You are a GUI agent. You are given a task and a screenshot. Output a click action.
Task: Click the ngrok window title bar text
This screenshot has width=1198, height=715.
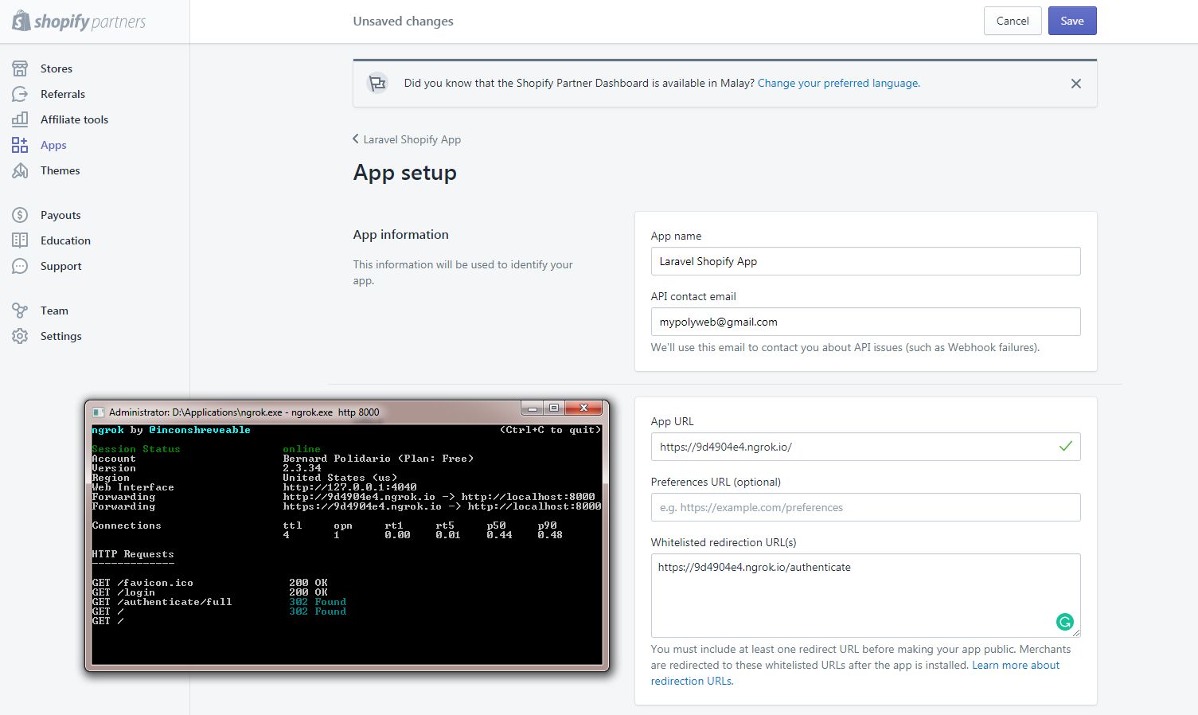[244, 412]
